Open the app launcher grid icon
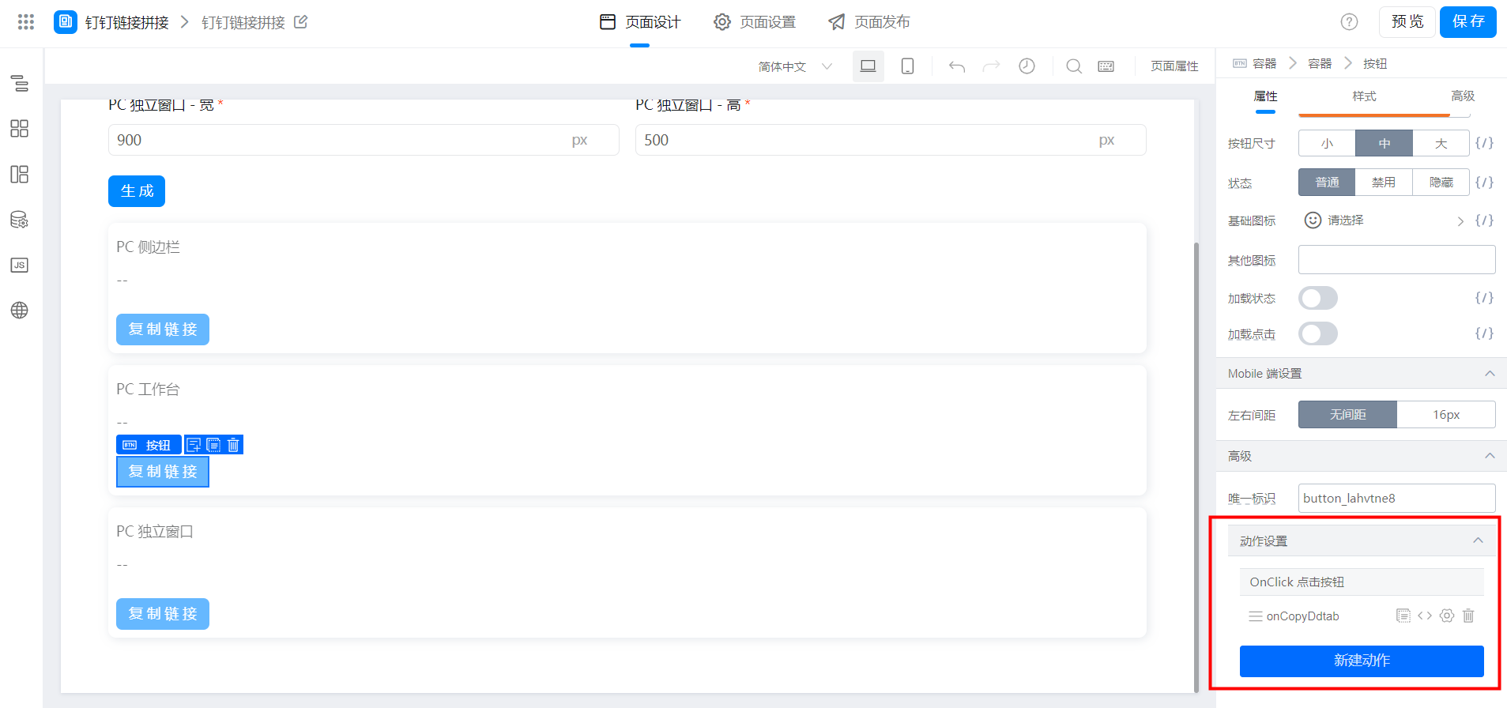The height and width of the screenshot is (708, 1507). coord(26,22)
